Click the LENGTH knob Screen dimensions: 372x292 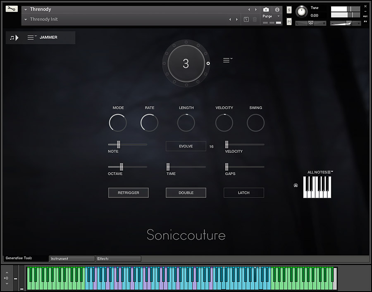point(186,123)
